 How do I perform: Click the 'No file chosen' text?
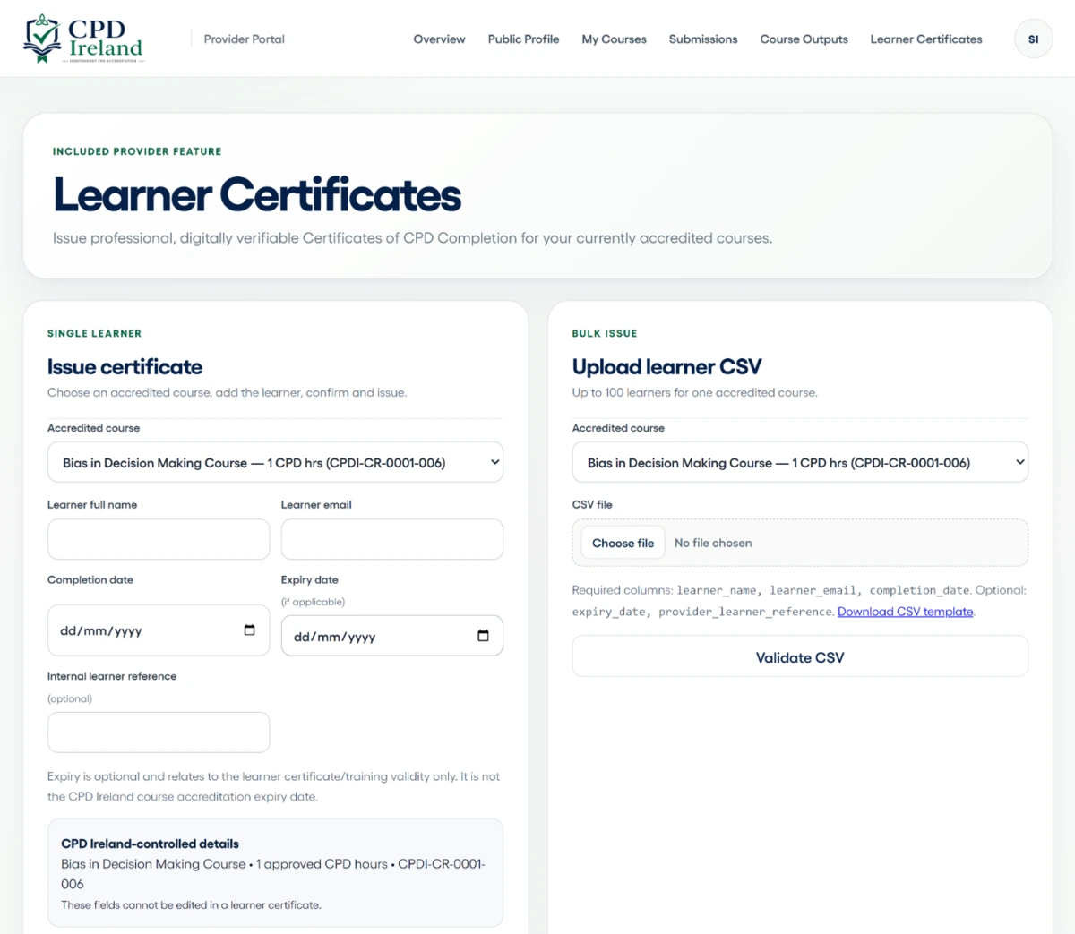pyautogui.click(x=713, y=543)
